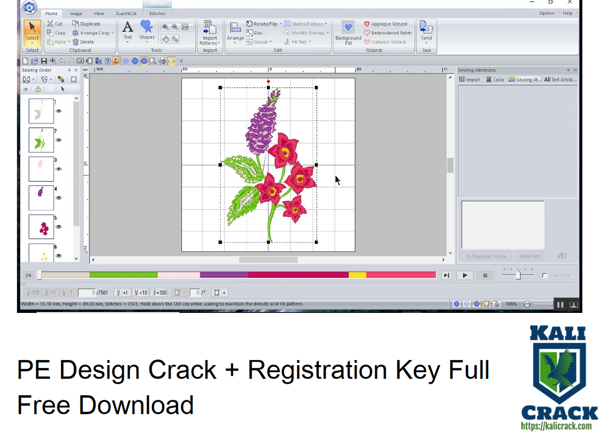Launch the Applique Wizard
This screenshot has width=603, height=448.
(x=385, y=24)
